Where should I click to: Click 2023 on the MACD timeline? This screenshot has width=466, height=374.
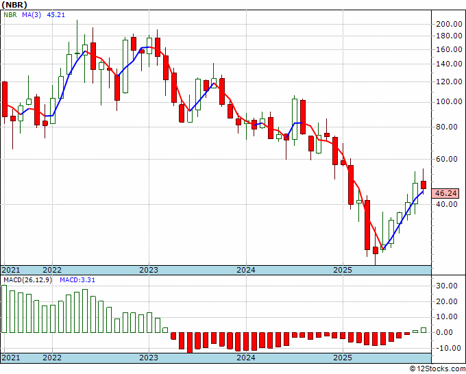click(149, 358)
